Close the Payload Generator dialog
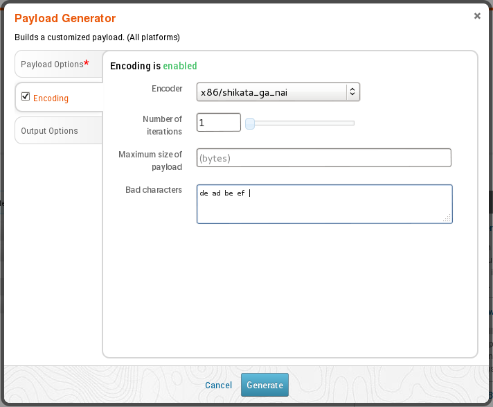The width and height of the screenshot is (493, 407). coord(477,16)
